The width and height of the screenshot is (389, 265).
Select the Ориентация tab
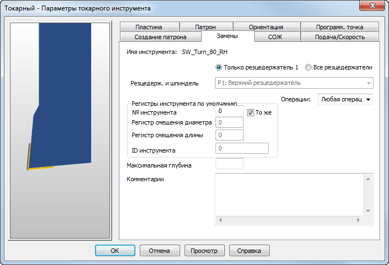(266, 27)
